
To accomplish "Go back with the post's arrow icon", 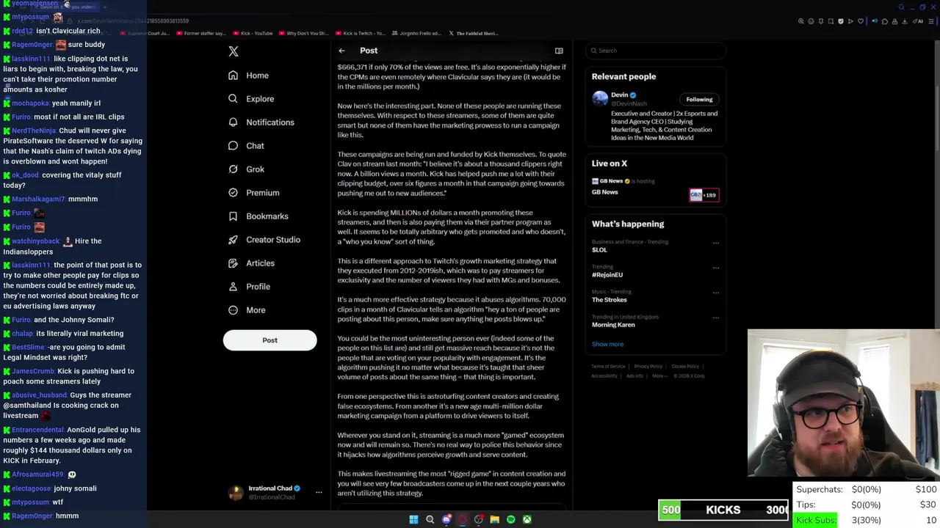I will [341, 51].
